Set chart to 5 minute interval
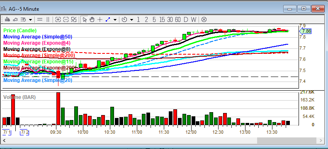328x149 pixels. coord(154,19)
